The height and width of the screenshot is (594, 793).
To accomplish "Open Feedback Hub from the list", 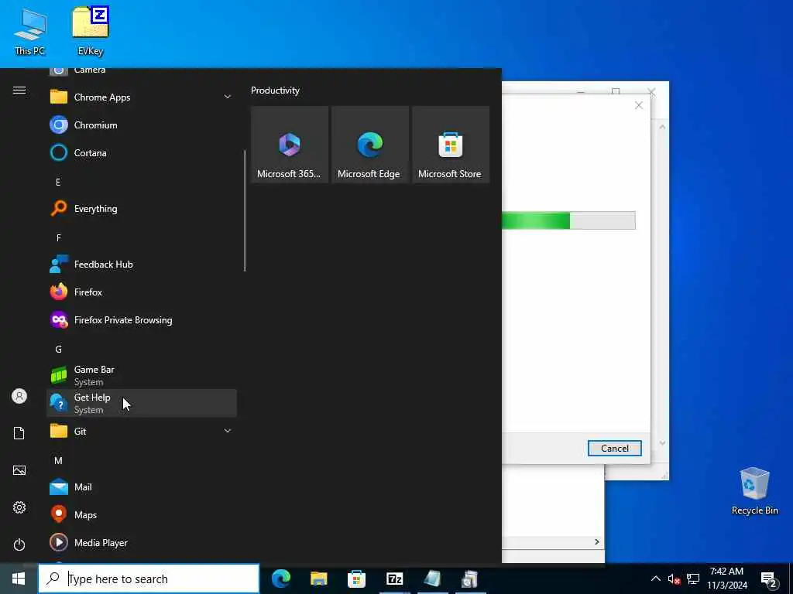I will (142, 265).
